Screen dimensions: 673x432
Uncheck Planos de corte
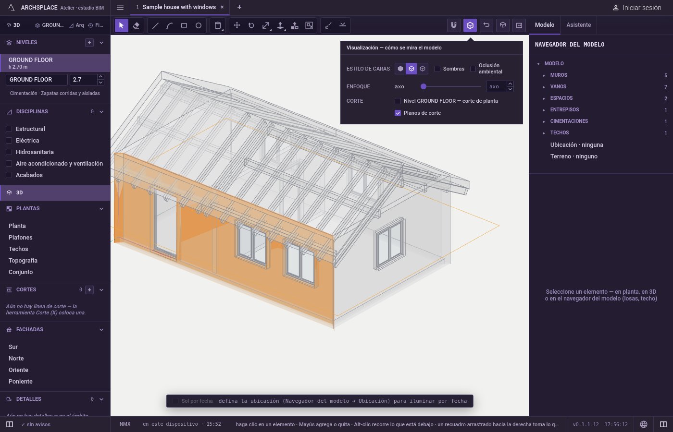pyautogui.click(x=398, y=113)
